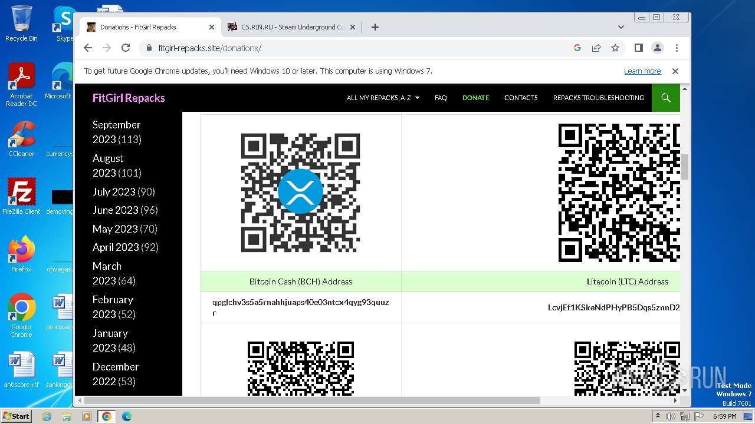Close the Donations tab
Screen dimensions: 755x424
click(212, 27)
